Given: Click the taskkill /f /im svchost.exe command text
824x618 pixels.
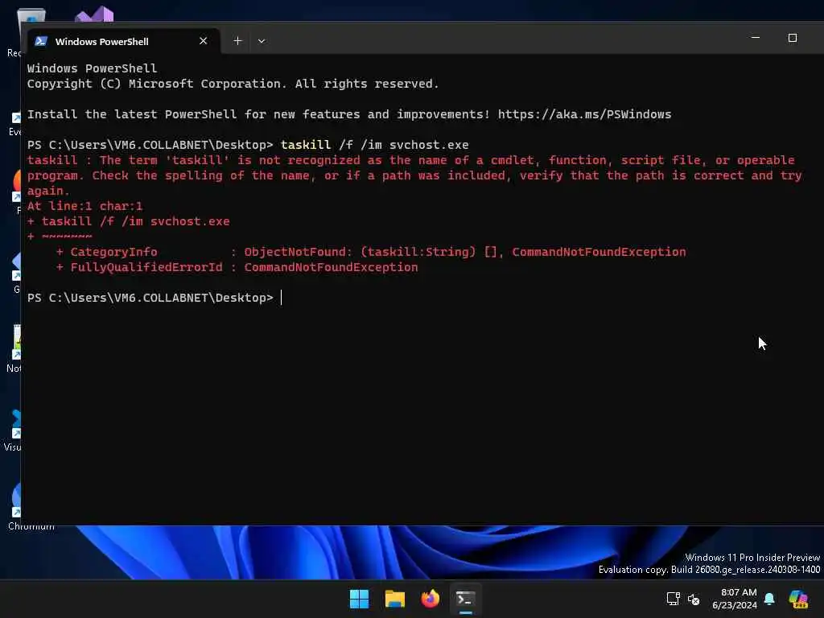Looking at the screenshot, I should tap(374, 145).
